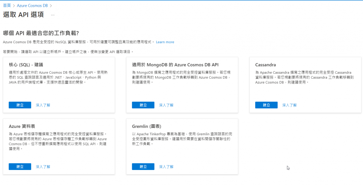363x187 pixels.
Task: Open 深入了解 on the 核心 (SQL) card
Action: tap(43, 105)
